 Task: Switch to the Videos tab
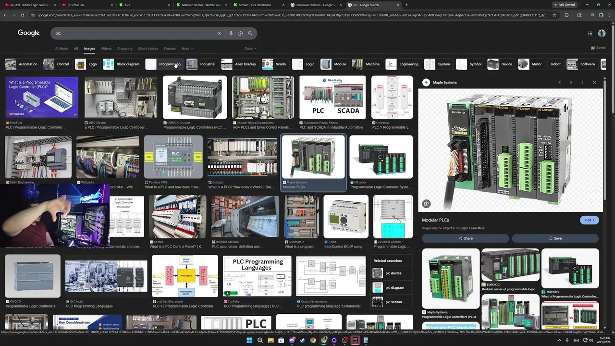coord(106,49)
